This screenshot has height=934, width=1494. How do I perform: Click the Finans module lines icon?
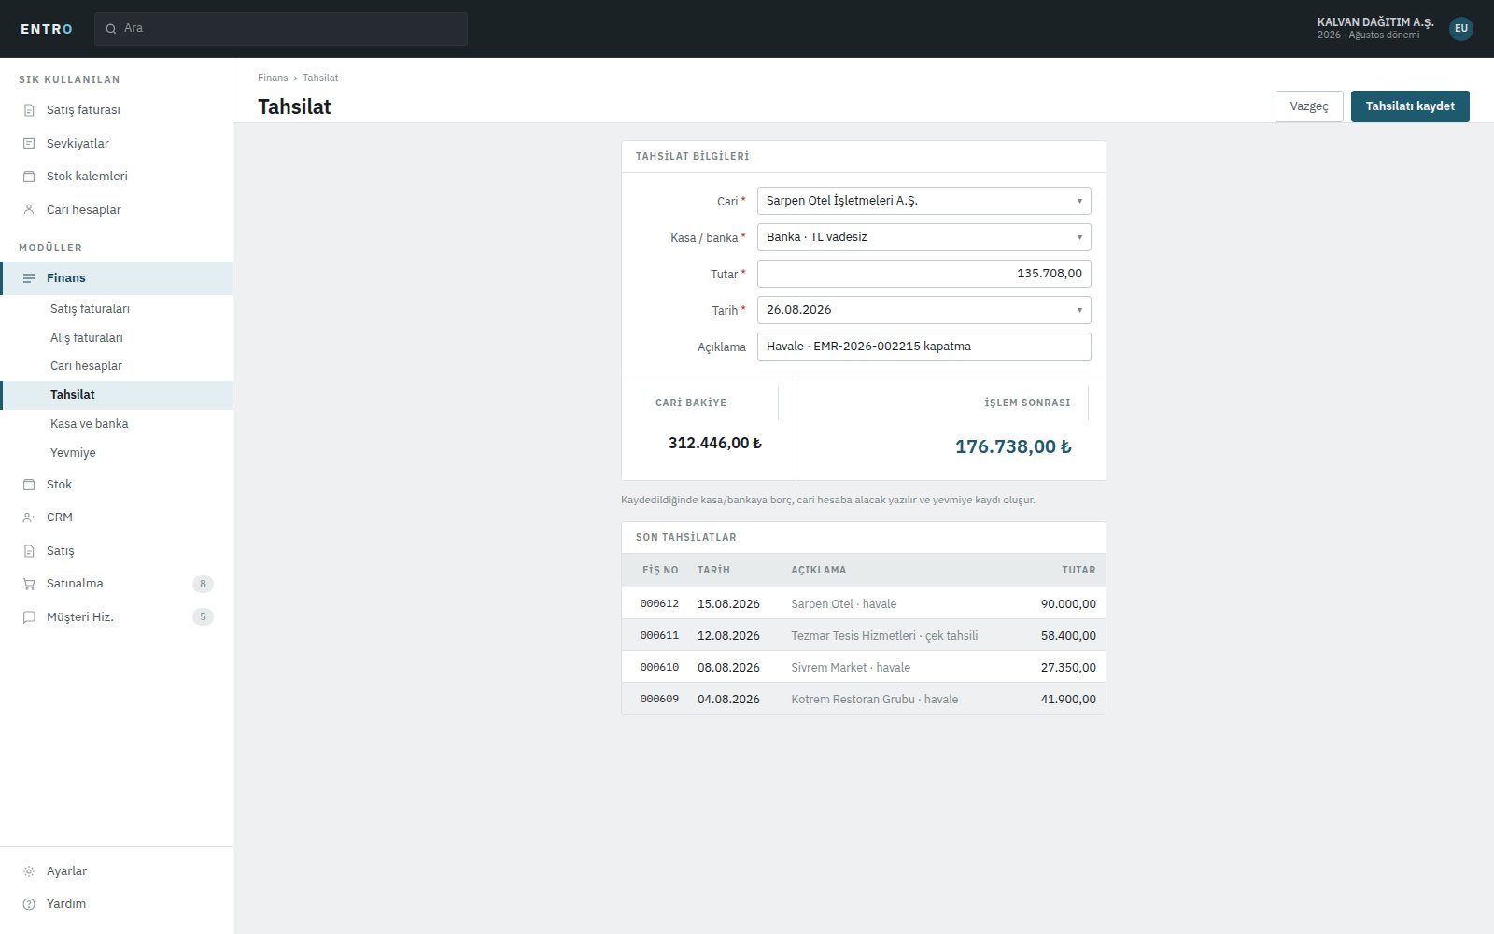(29, 278)
